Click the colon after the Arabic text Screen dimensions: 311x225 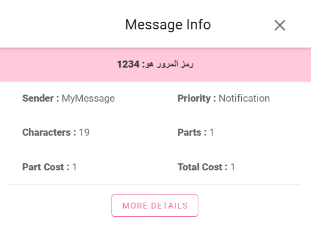coord(143,65)
